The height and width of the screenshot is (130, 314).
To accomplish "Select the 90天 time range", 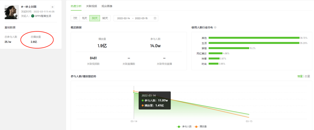I will click(x=105, y=18).
